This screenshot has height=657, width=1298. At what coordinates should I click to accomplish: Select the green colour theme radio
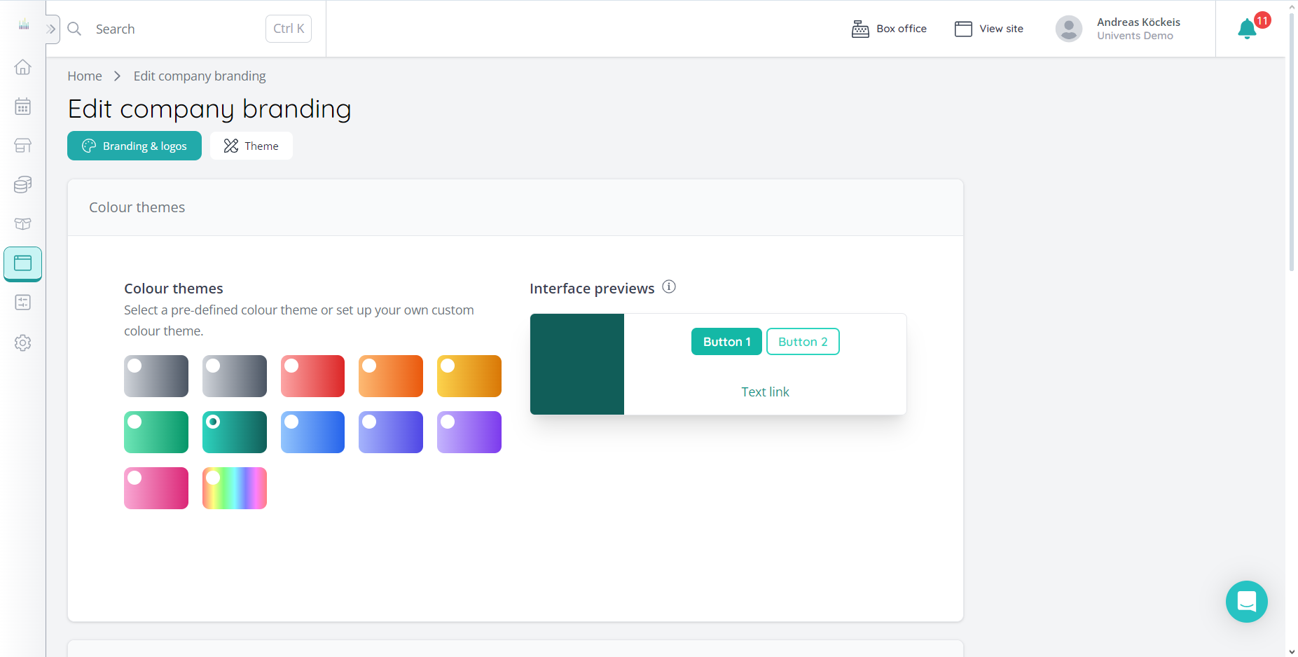click(134, 422)
